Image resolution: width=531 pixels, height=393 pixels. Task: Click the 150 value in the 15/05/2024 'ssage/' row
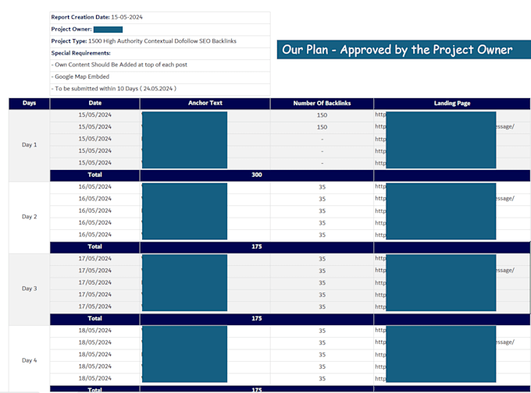click(322, 128)
